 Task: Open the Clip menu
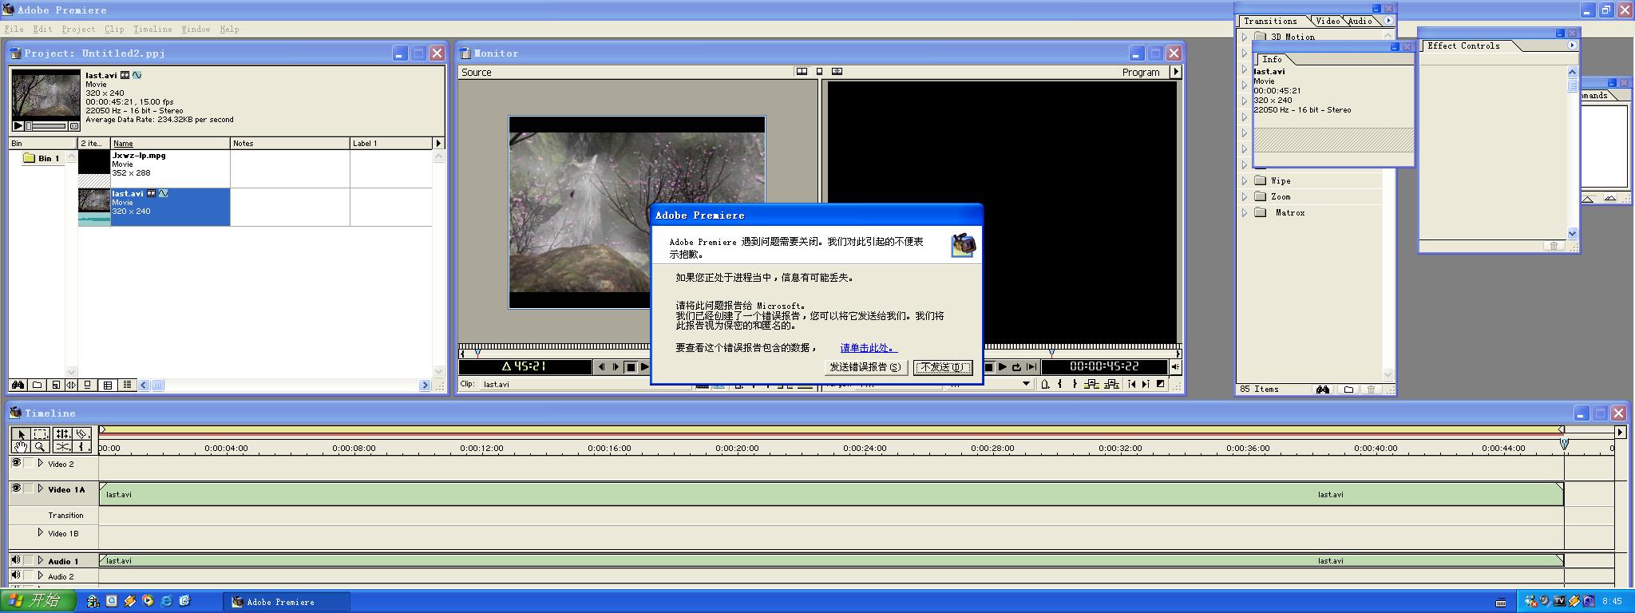[114, 29]
